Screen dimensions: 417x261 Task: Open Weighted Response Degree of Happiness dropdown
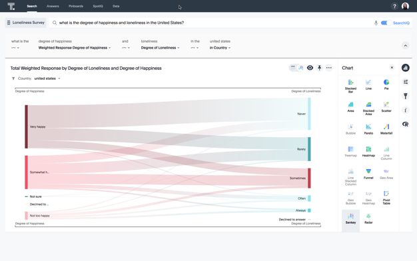click(x=75, y=48)
